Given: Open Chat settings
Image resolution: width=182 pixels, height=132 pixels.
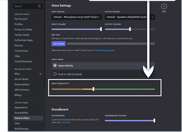Looking at the screenshot, I should 17,124.
